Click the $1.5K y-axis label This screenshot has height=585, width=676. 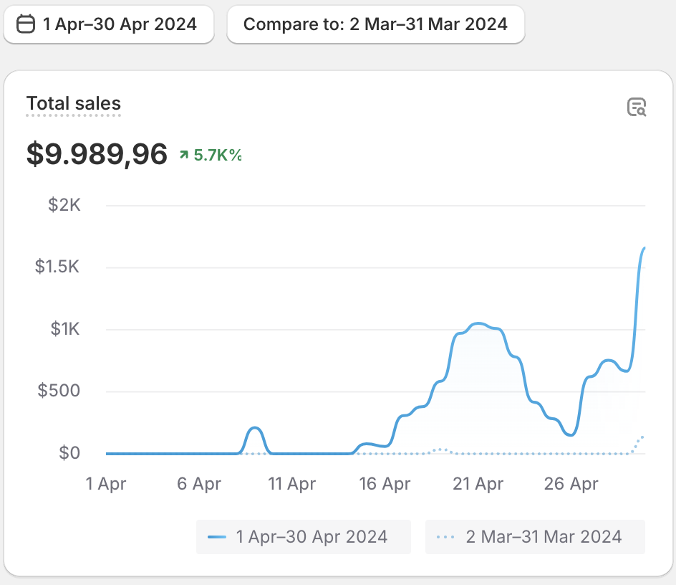pos(57,267)
